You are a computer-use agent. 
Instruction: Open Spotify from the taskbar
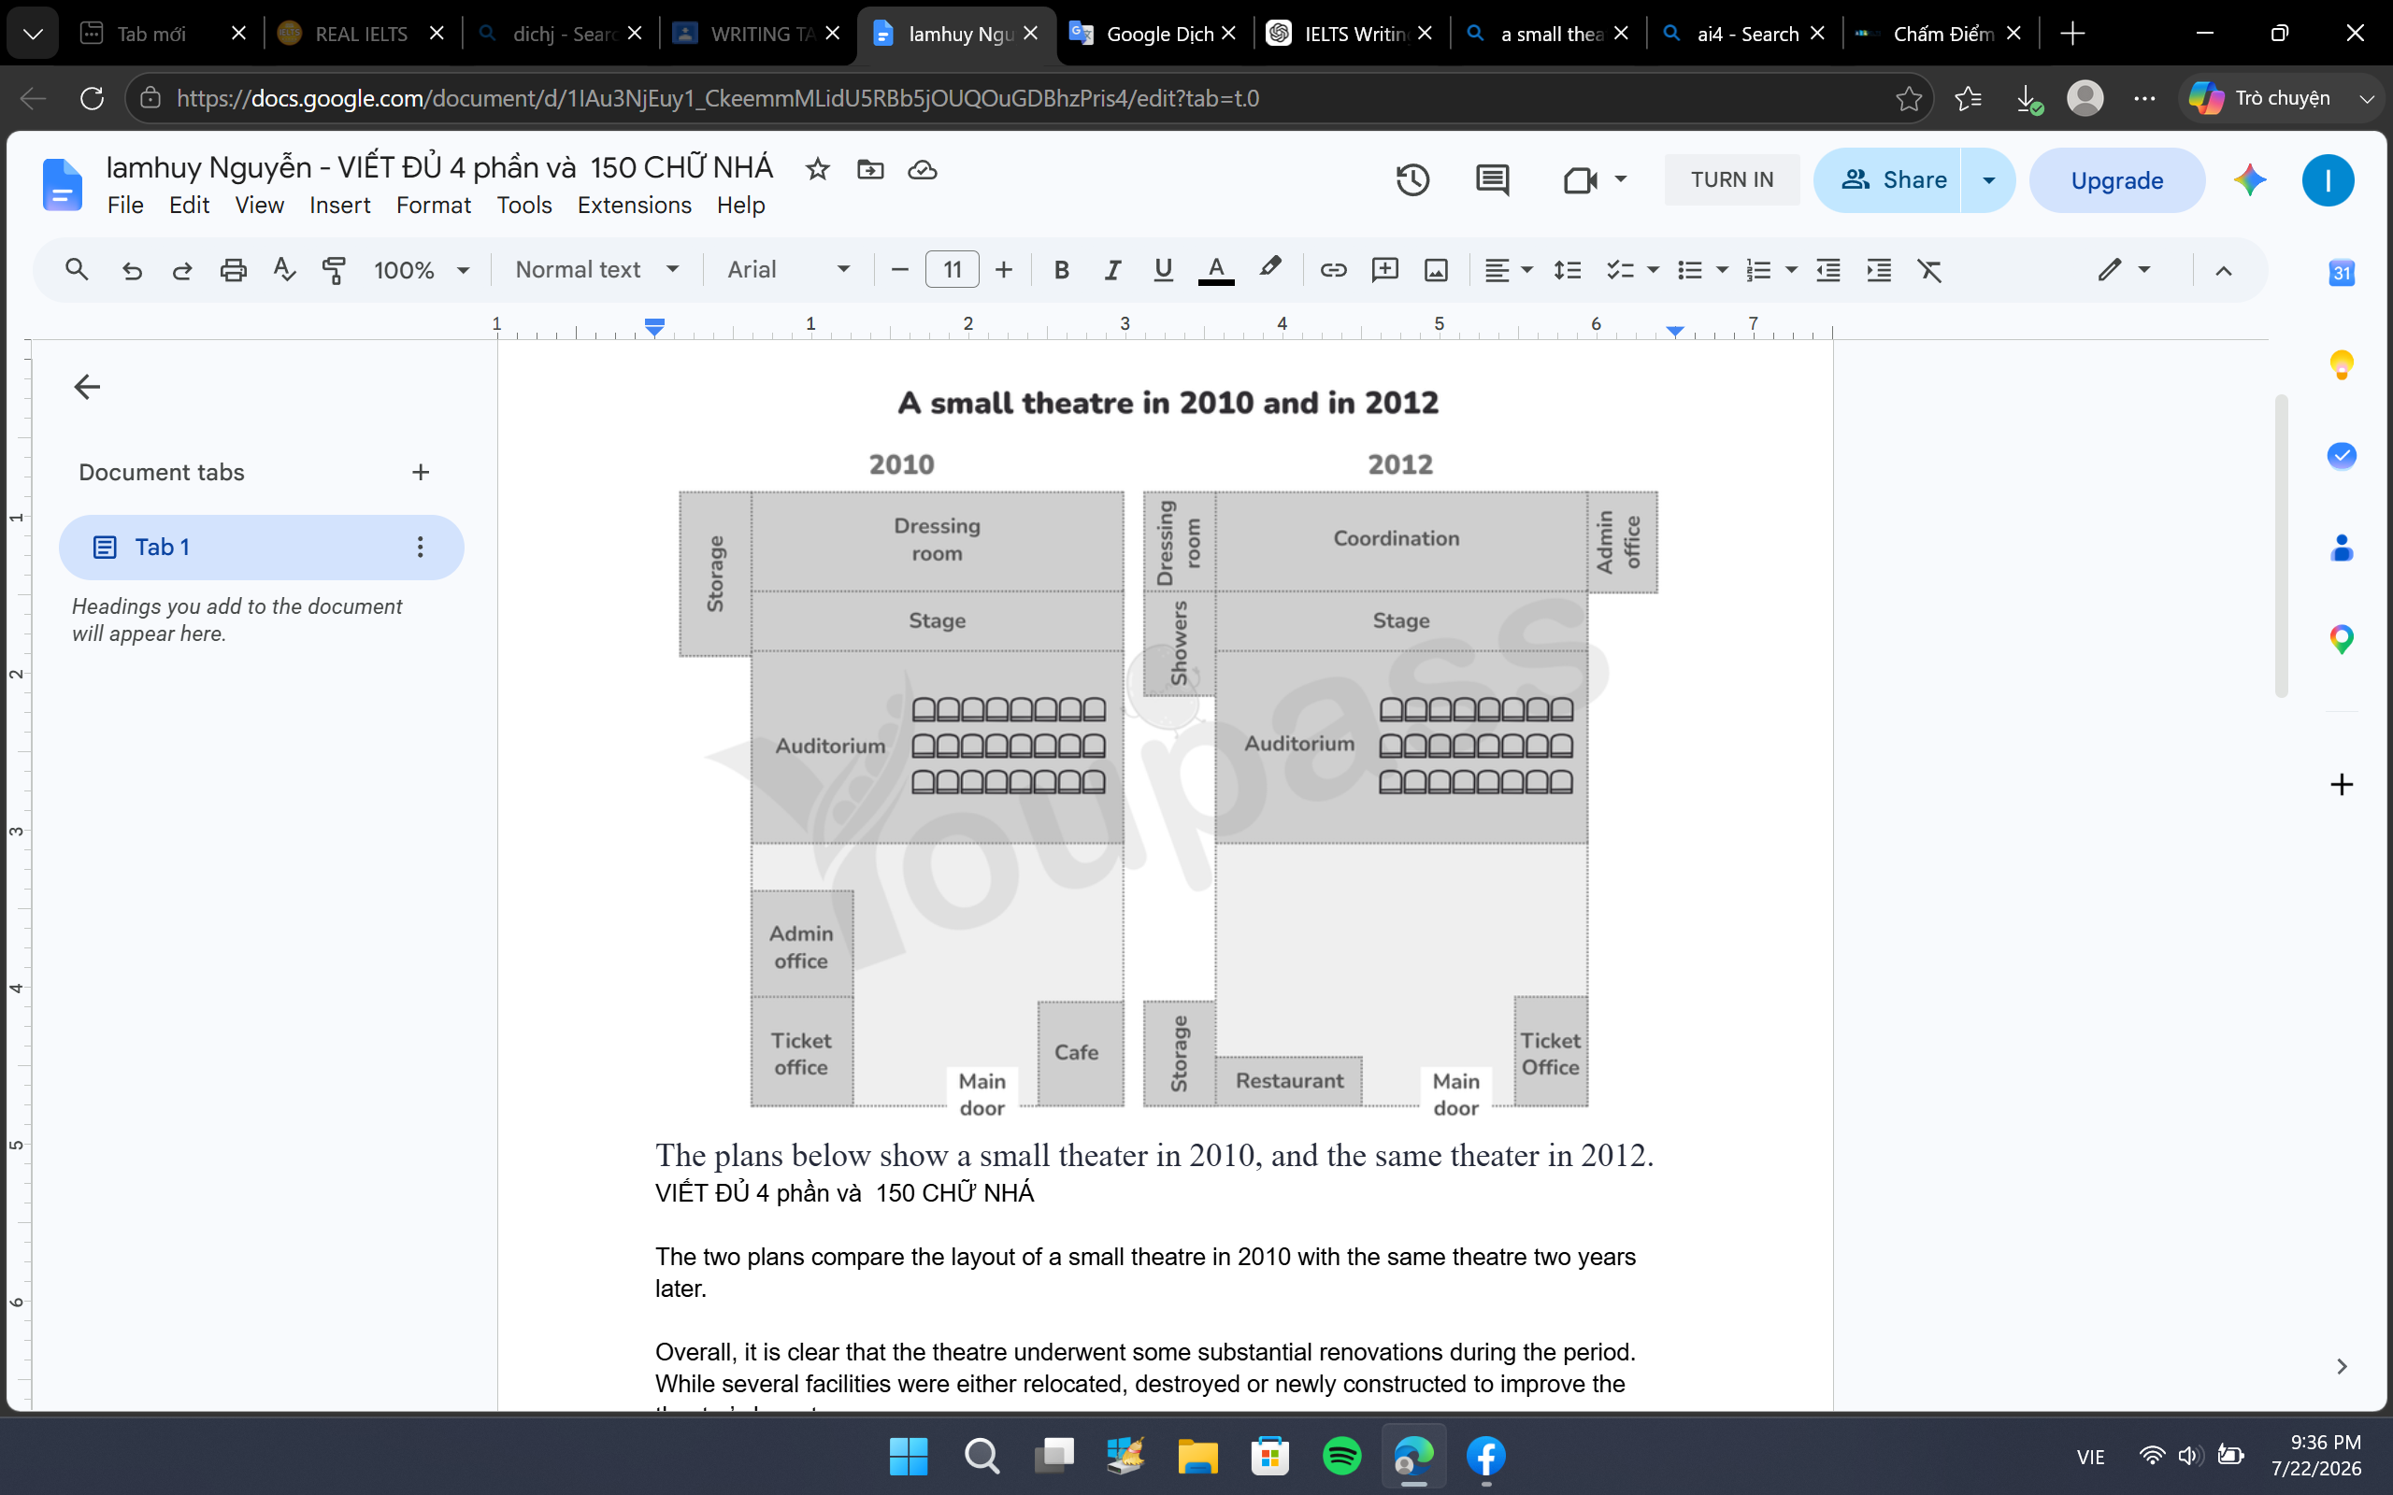[1342, 1456]
